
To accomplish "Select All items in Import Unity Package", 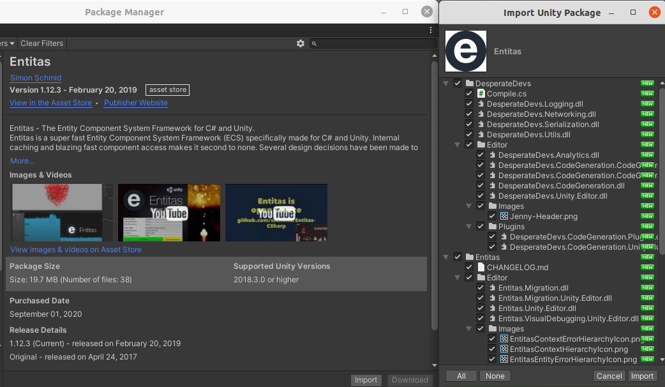I will coord(461,376).
